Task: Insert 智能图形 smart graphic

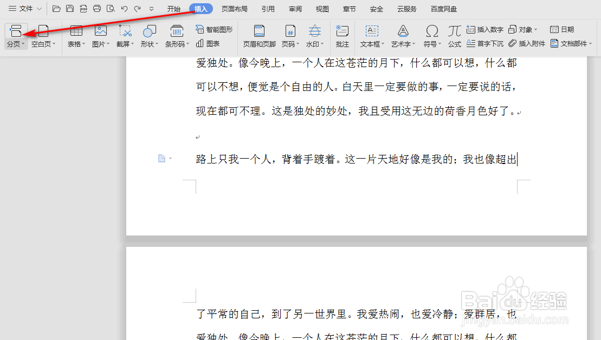Action: [x=214, y=29]
